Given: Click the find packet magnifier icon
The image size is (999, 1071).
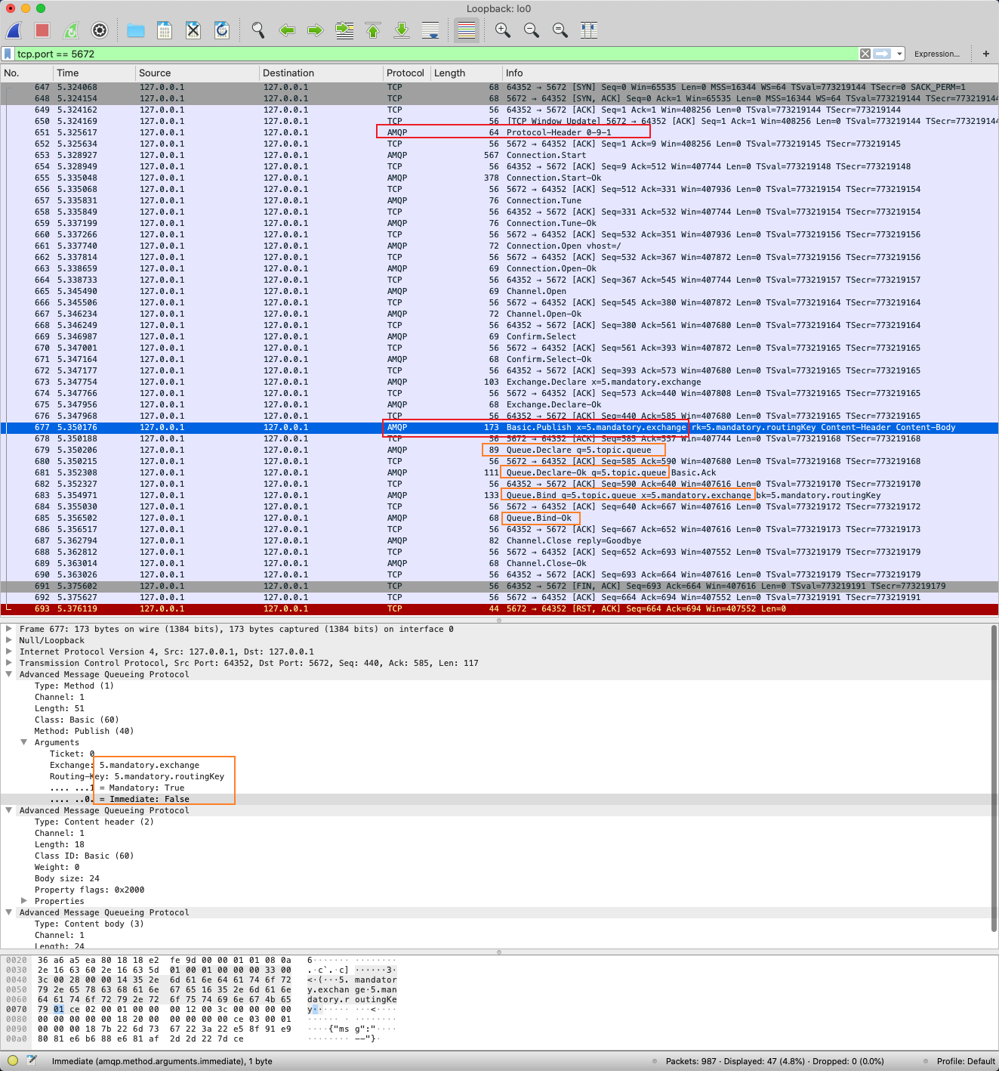Looking at the screenshot, I should tap(258, 30).
